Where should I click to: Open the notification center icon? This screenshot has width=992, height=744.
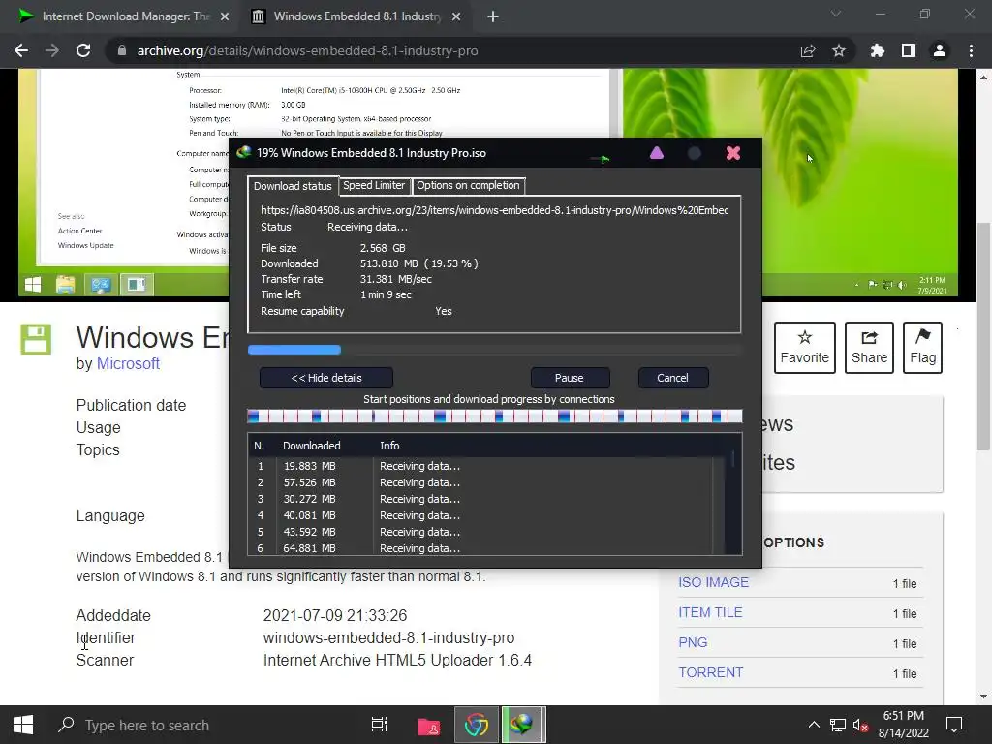pyautogui.click(x=954, y=725)
